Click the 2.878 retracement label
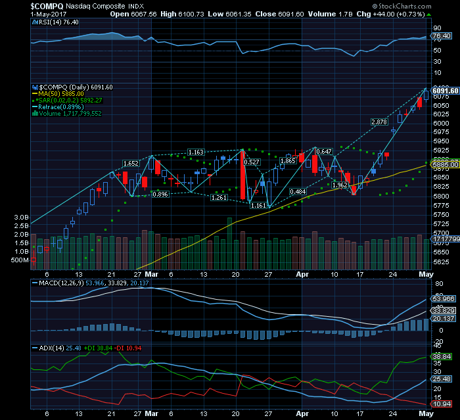Viewport: 460px width, 420px height. [379, 122]
